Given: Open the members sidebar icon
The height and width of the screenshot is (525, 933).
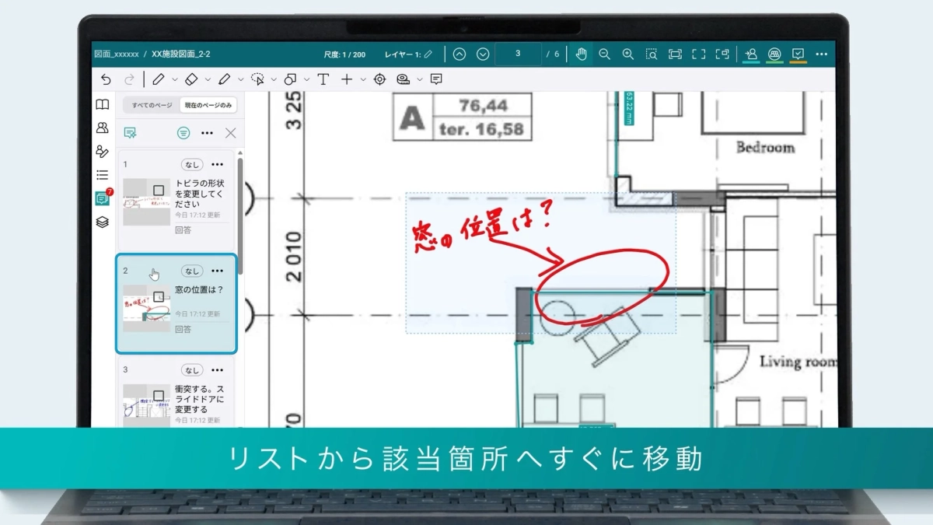Looking at the screenshot, I should [x=102, y=128].
